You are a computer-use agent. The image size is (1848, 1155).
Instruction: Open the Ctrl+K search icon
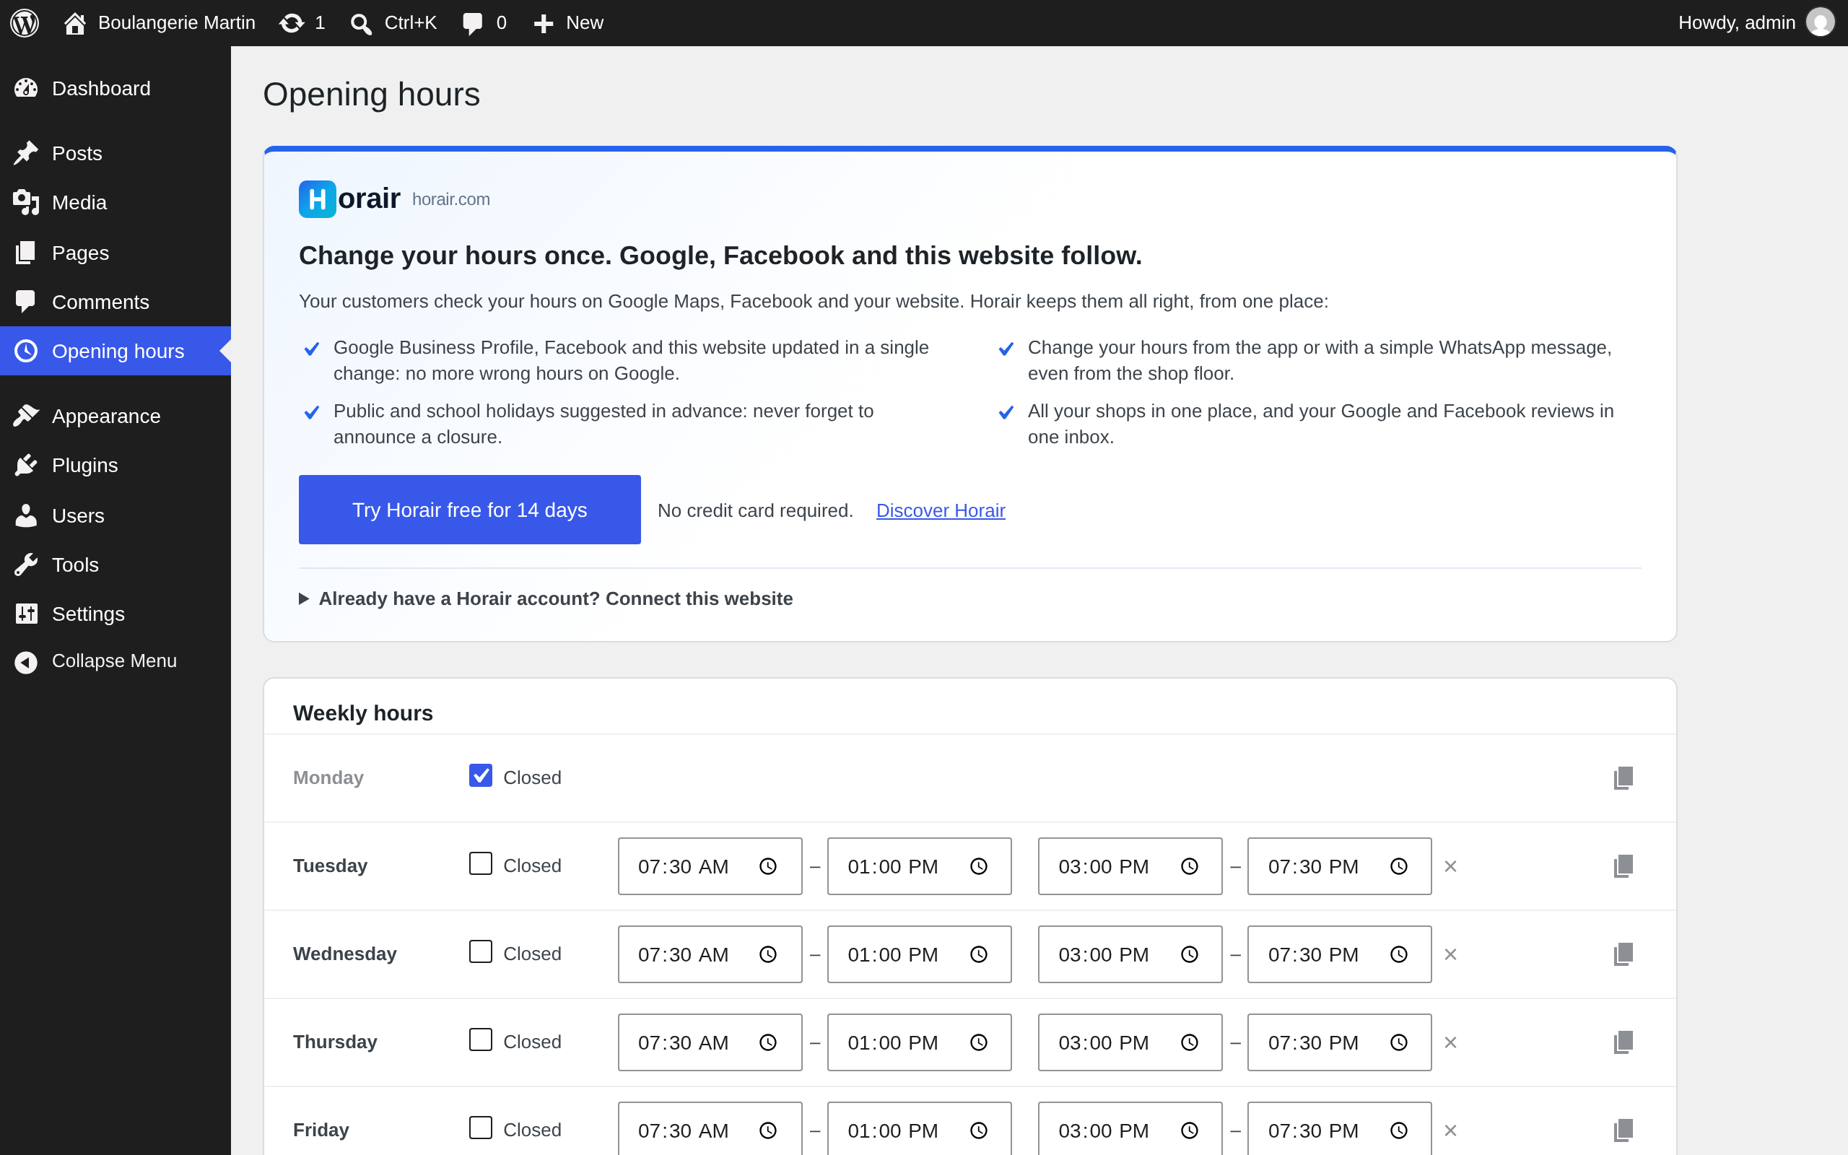point(360,24)
